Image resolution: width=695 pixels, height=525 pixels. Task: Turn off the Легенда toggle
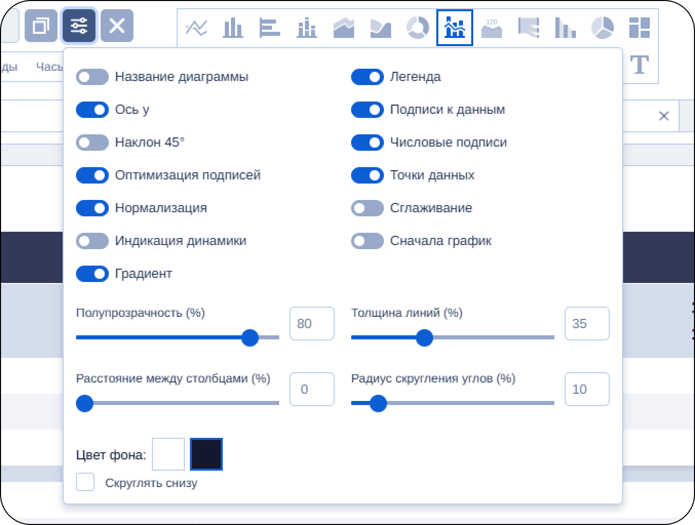pos(368,77)
